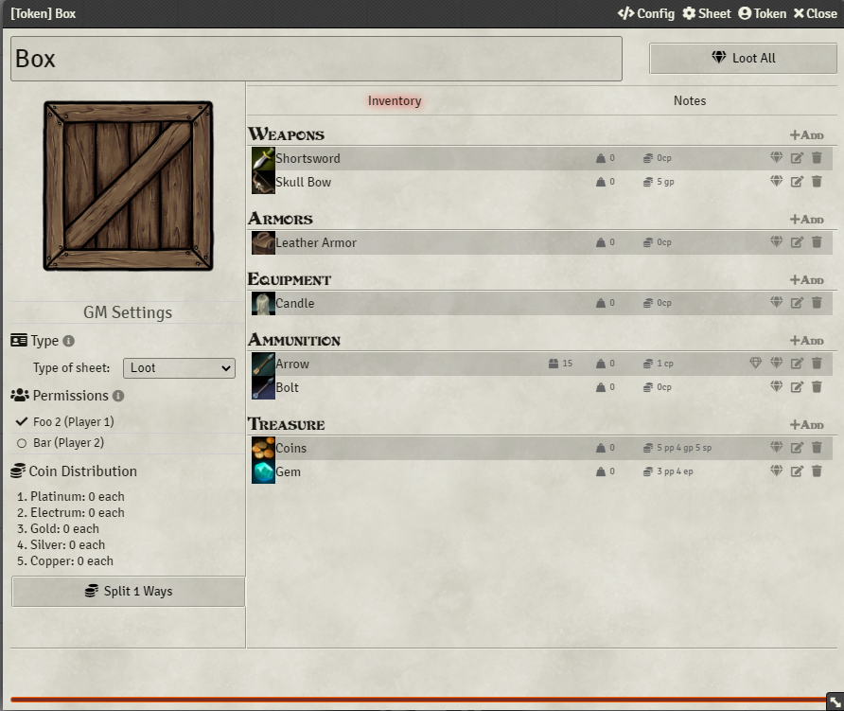Edit the Coins treasure entry
This screenshot has width=844, height=711.
[797, 448]
